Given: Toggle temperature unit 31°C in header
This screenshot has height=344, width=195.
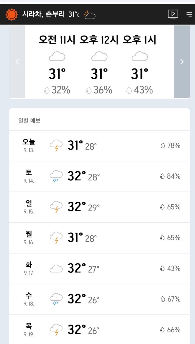Looking at the screenshot, I should [x=74, y=14].
